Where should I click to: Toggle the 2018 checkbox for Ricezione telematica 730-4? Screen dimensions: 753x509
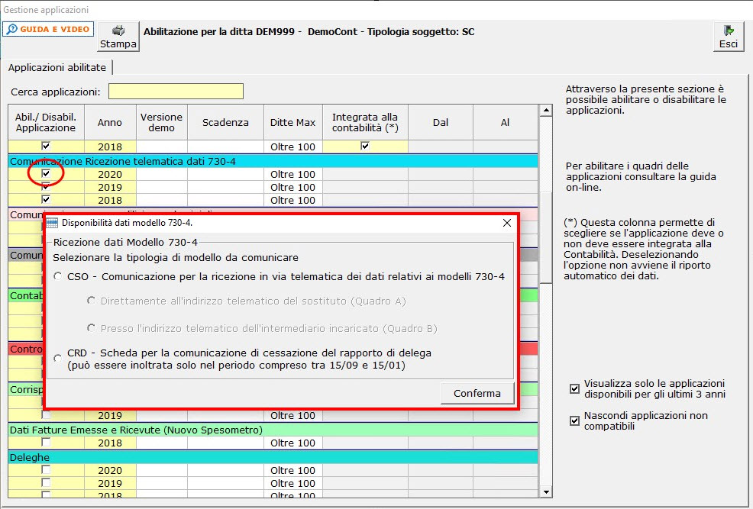(x=46, y=200)
